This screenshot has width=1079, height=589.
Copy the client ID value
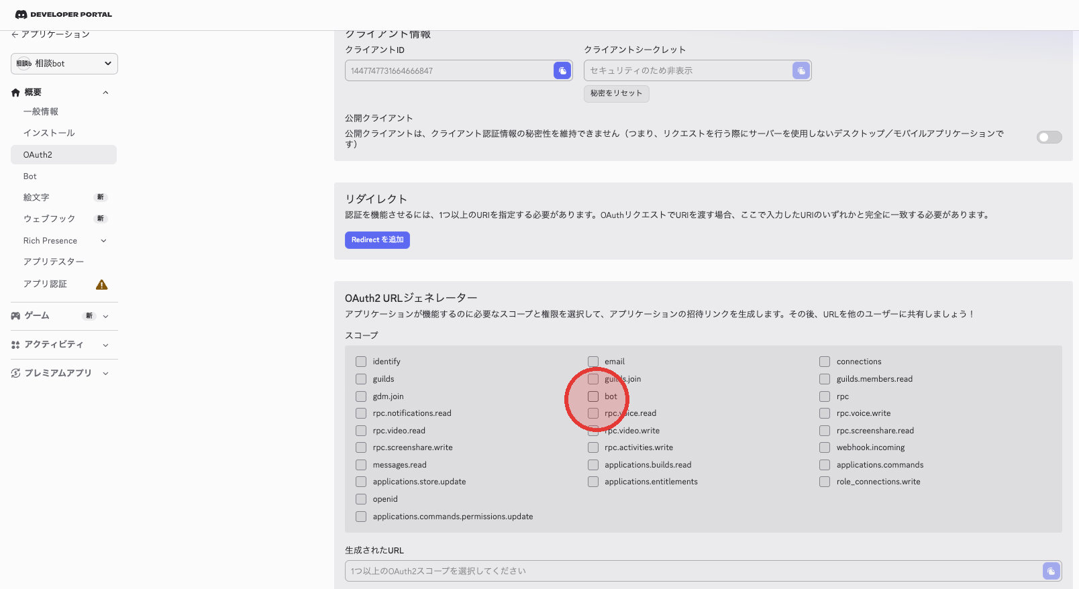pos(562,70)
